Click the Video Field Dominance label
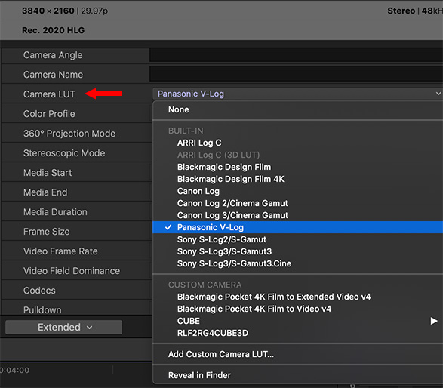The width and height of the screenshot is (443, 388). point(72,271)
